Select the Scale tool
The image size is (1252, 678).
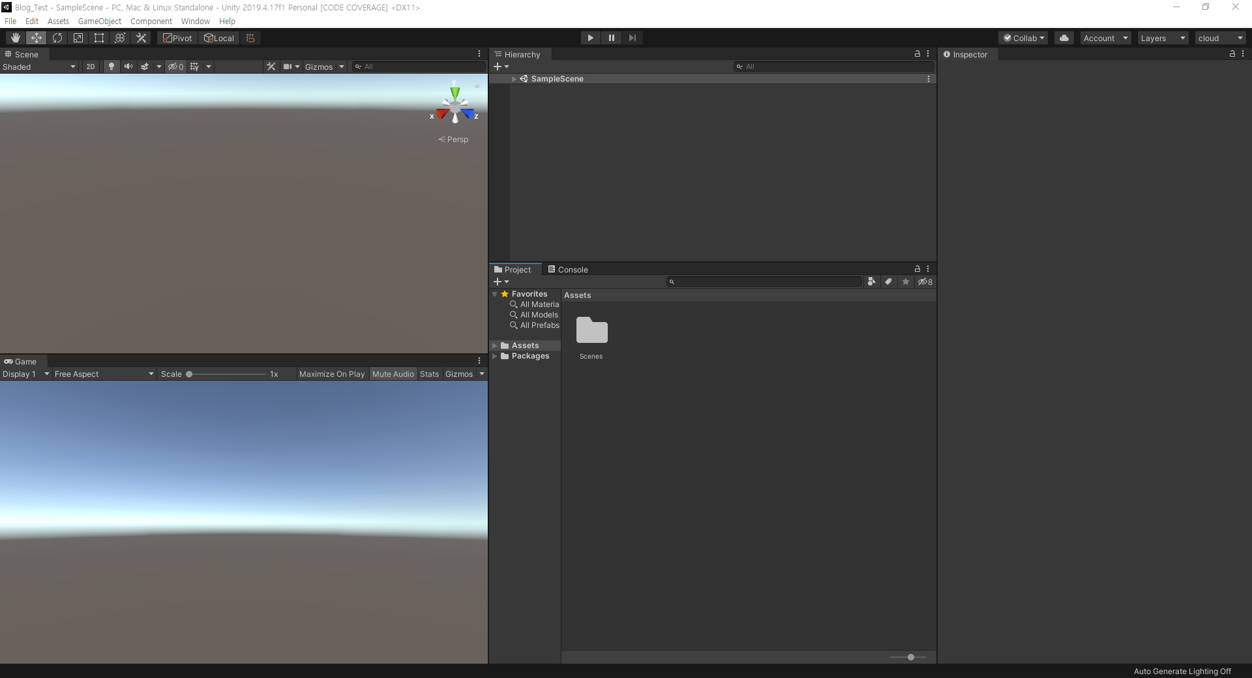78,38
